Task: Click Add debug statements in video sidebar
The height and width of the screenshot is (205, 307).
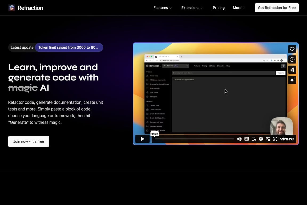Action: tap(157, 80)
